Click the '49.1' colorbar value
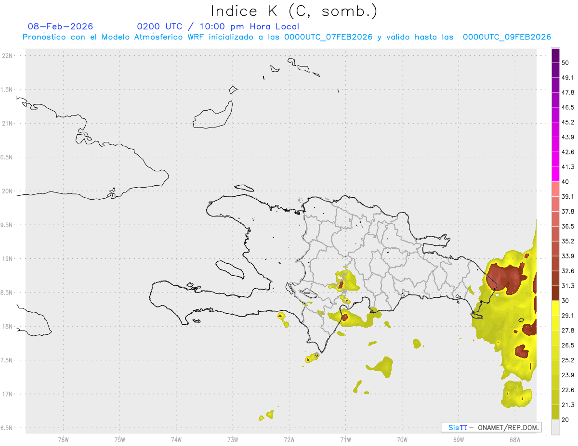Image resolution: width=578 pixels, height=446 pixels. click(x=568, y=77)
